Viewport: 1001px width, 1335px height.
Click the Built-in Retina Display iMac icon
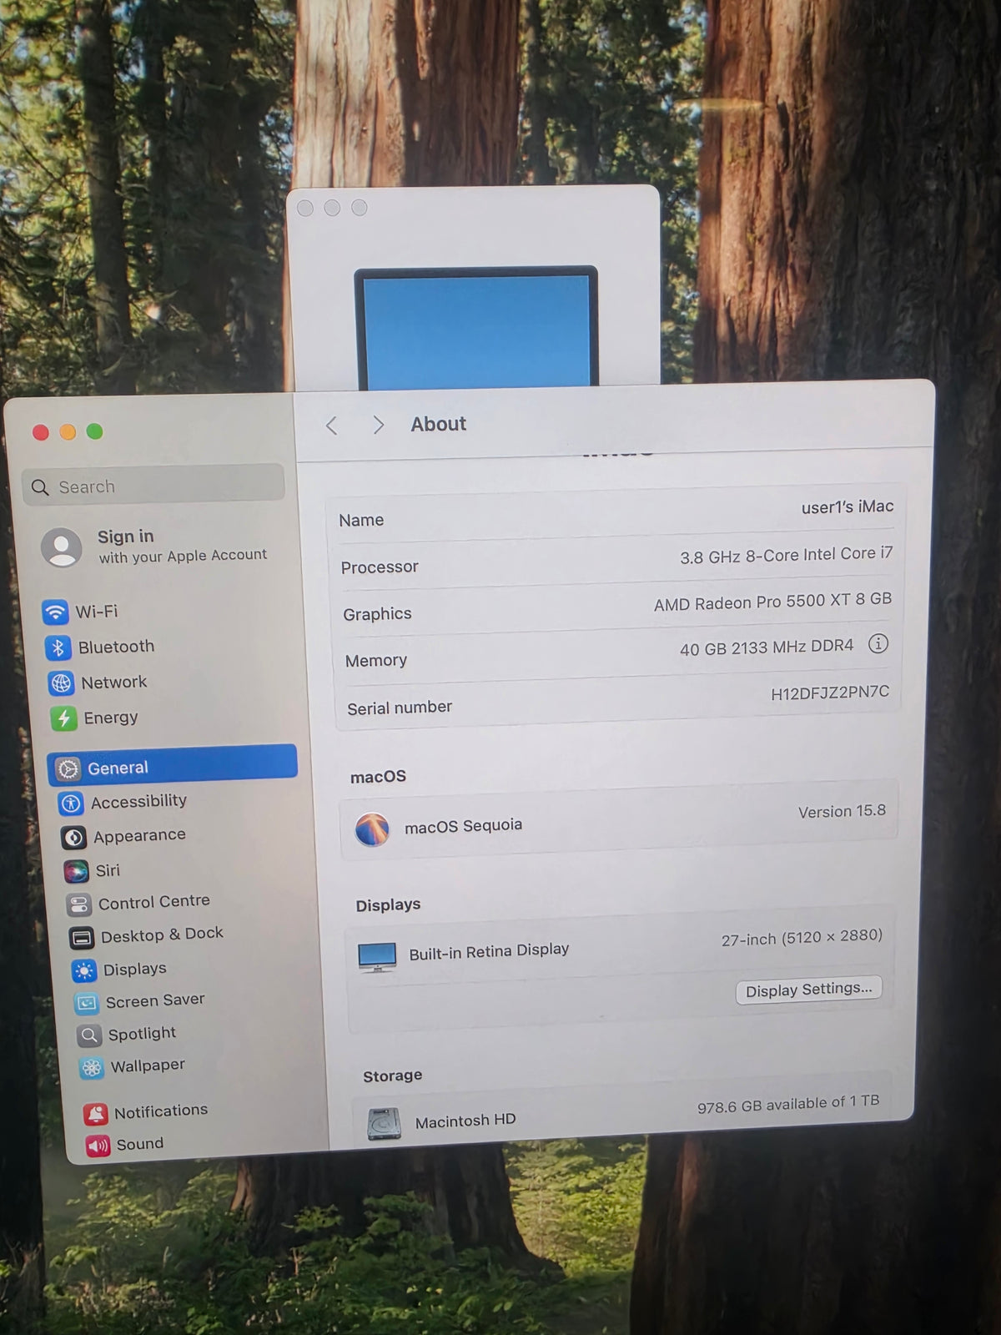click(x=377, y=956)
